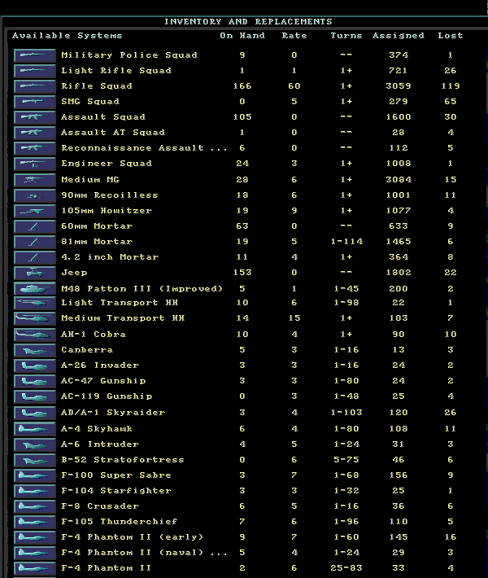The image size is (488, 578).
Task: Click the 1-103 turns value for Skyraider
Action: (346, 413)
